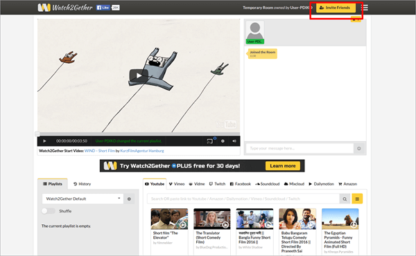
Task: Open thumbnail Short film The Elevator
Action: (169, 219)
